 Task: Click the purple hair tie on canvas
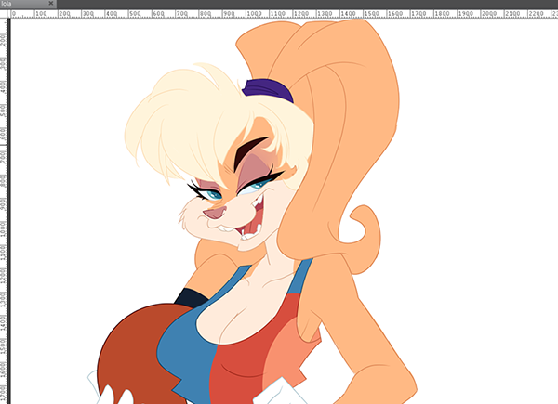click(268, 91)
